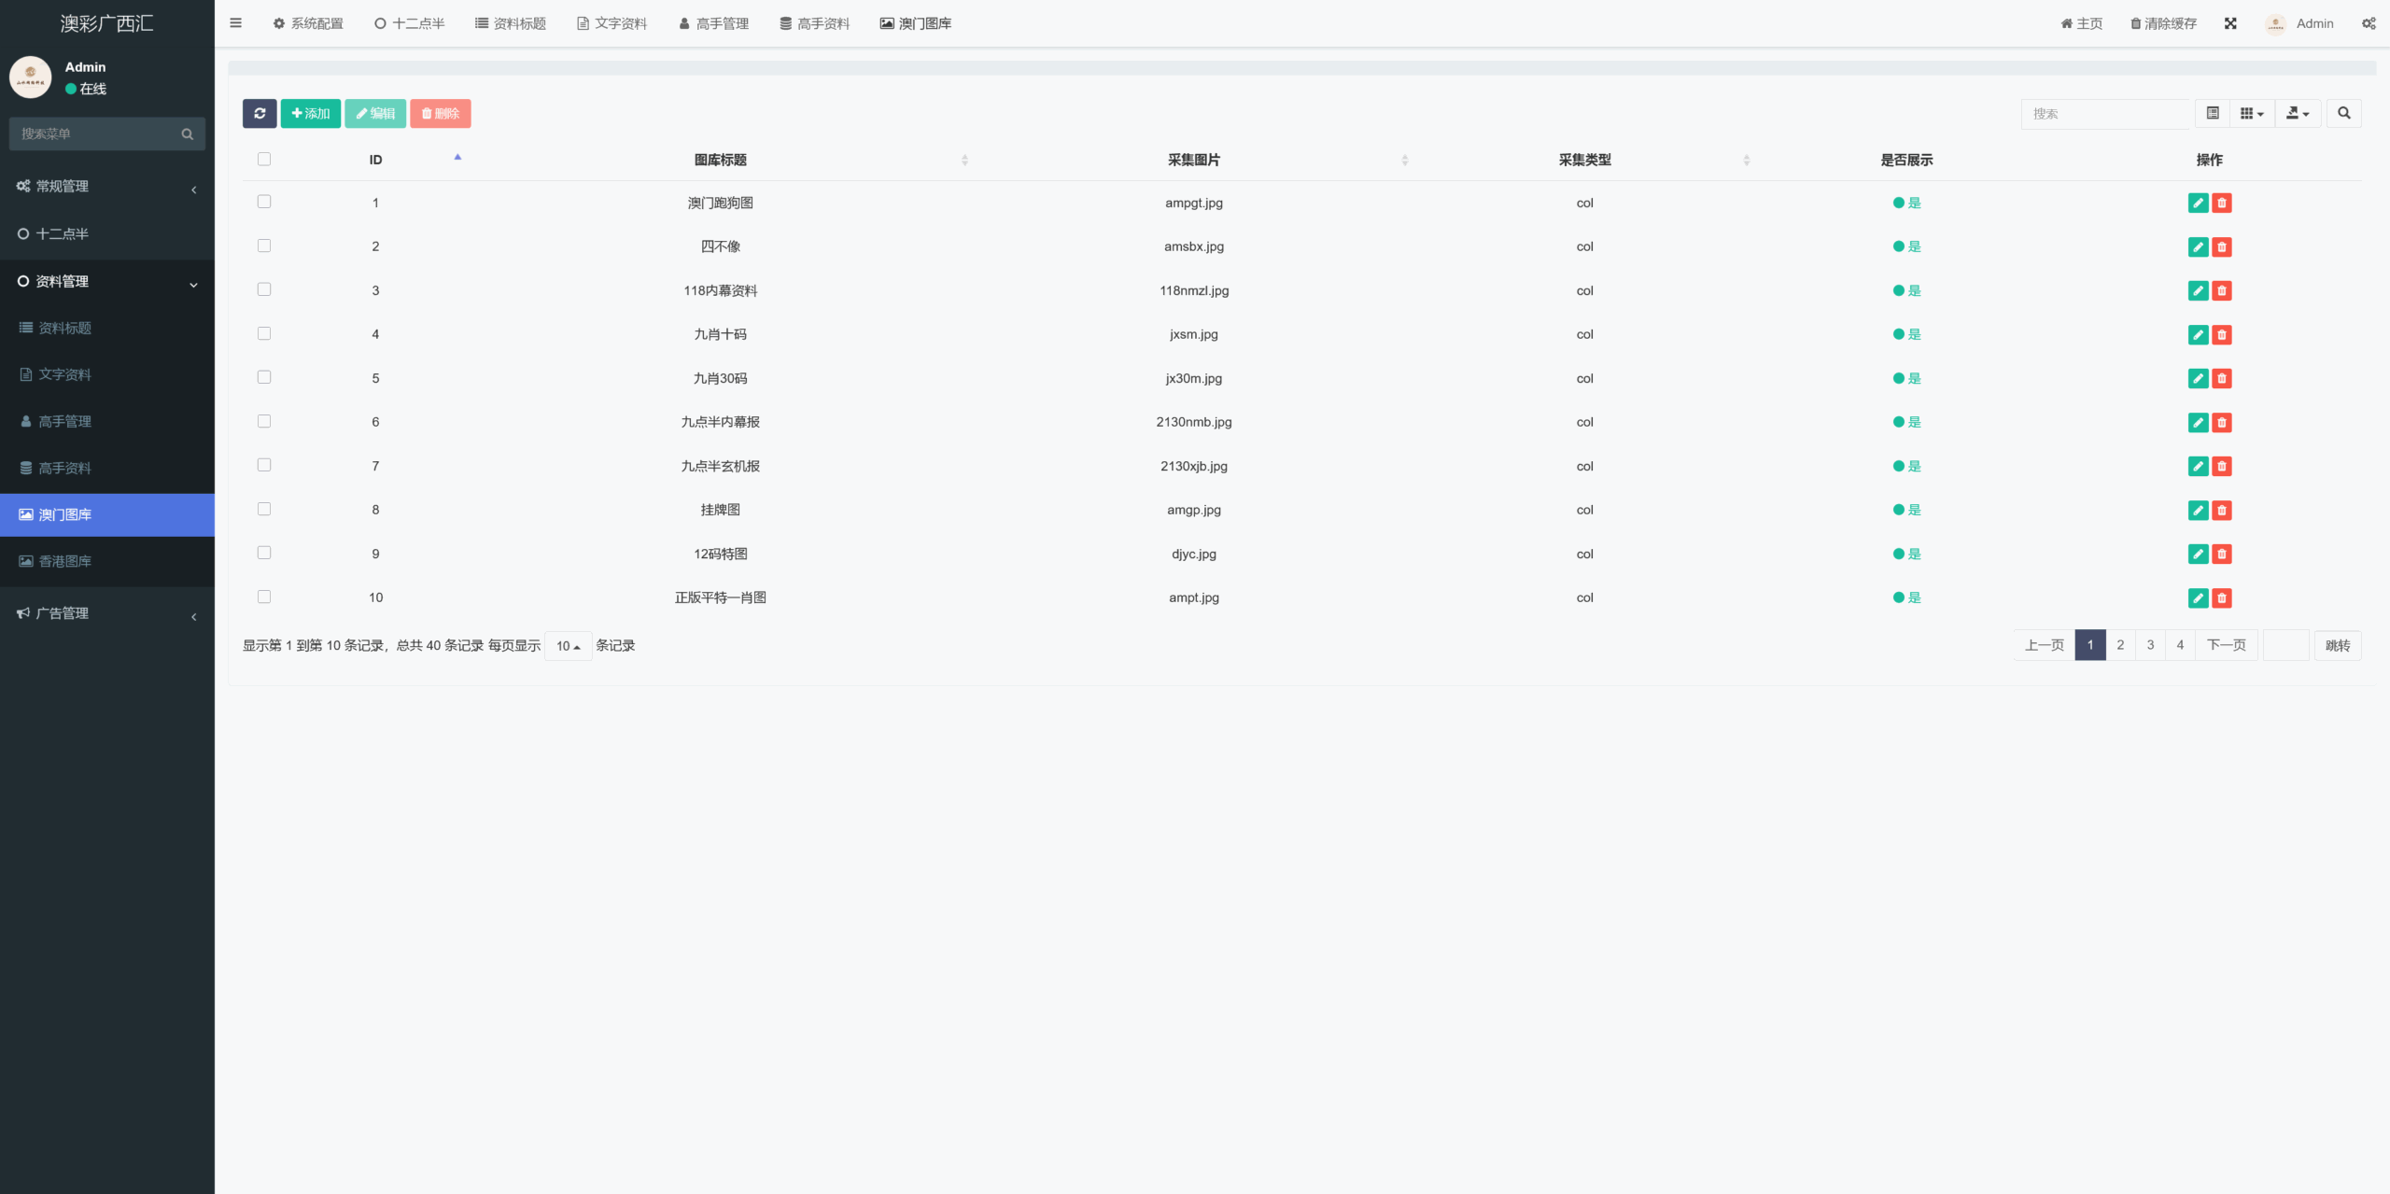2390x1194 pixels.
Task: Open the top-right settings cogs icon
Action: coord(2369,23)
